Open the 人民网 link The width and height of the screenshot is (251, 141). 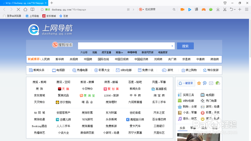[x=46, y=59]
